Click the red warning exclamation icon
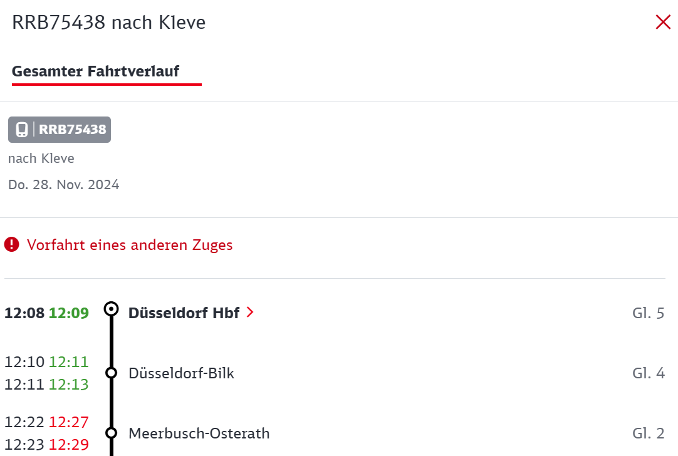This screenshot has width=678, height=456. pyautogui.click(x=12, y=244)
